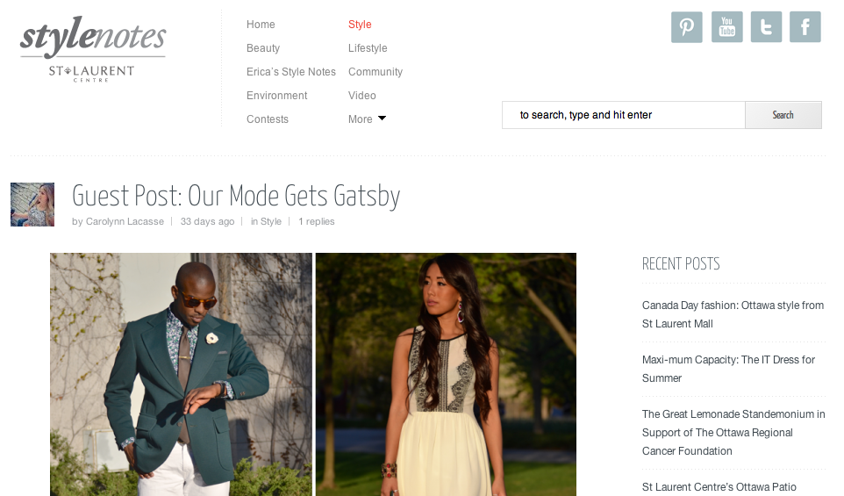This screenshot has width=844, height=496.
Task: Go to the Home menu item
Action: point(261,25)
